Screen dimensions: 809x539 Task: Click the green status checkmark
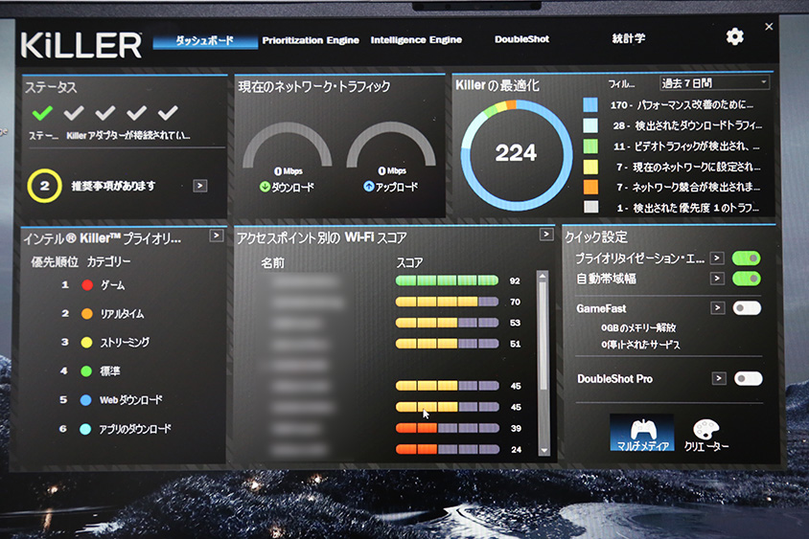42,112
